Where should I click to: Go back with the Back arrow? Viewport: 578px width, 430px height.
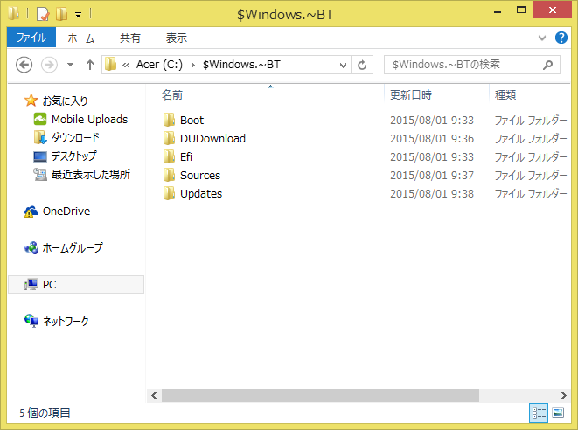[x=24, y=65]
